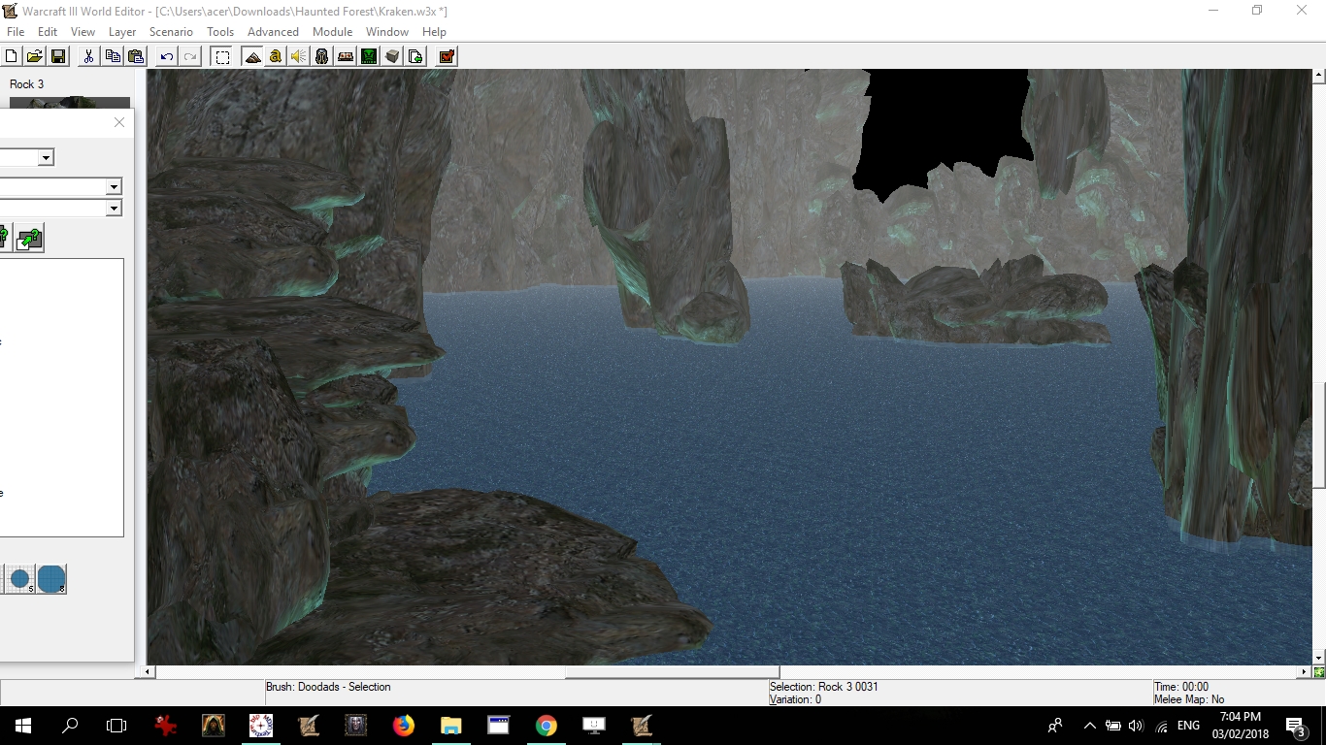Open the Import Manager icon
Screen dimensions: 1326x745
point(415,56)
